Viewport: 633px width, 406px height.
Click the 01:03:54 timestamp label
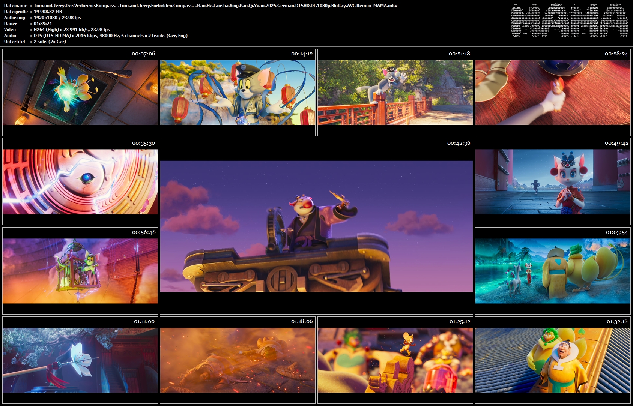click(x=617, y=232)
